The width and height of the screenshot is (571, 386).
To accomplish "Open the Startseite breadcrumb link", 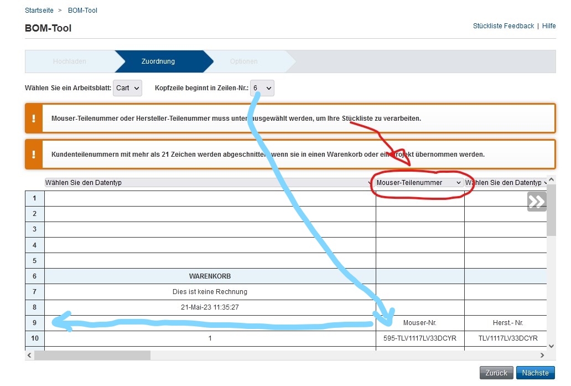I will [39, 10].
